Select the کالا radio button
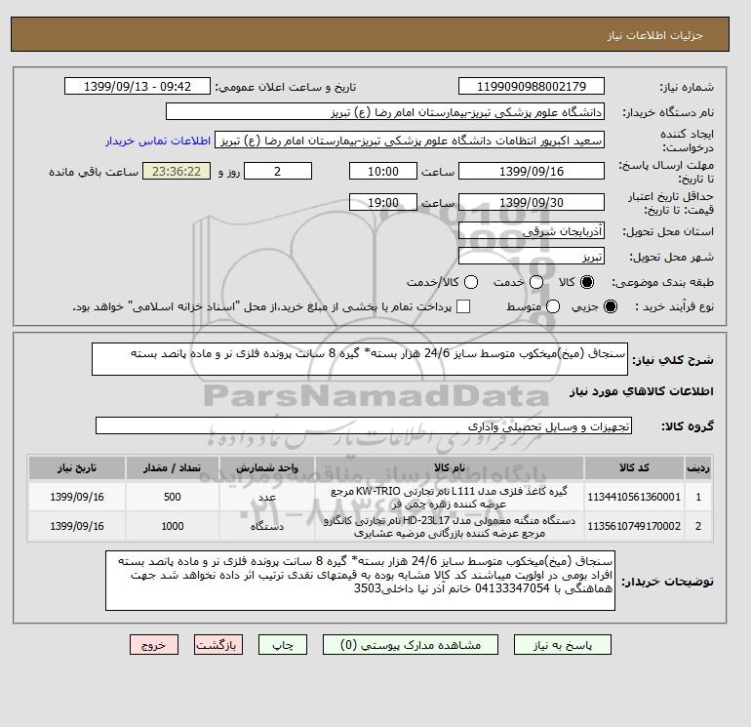 click(587, 282)
